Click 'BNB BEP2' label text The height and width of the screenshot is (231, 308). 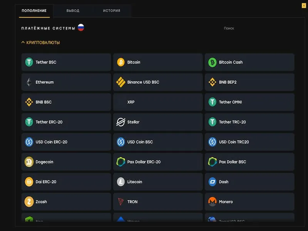(x=228, y=82)
